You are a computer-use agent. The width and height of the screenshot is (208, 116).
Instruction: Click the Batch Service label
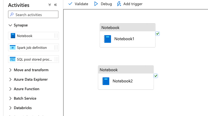25,98
